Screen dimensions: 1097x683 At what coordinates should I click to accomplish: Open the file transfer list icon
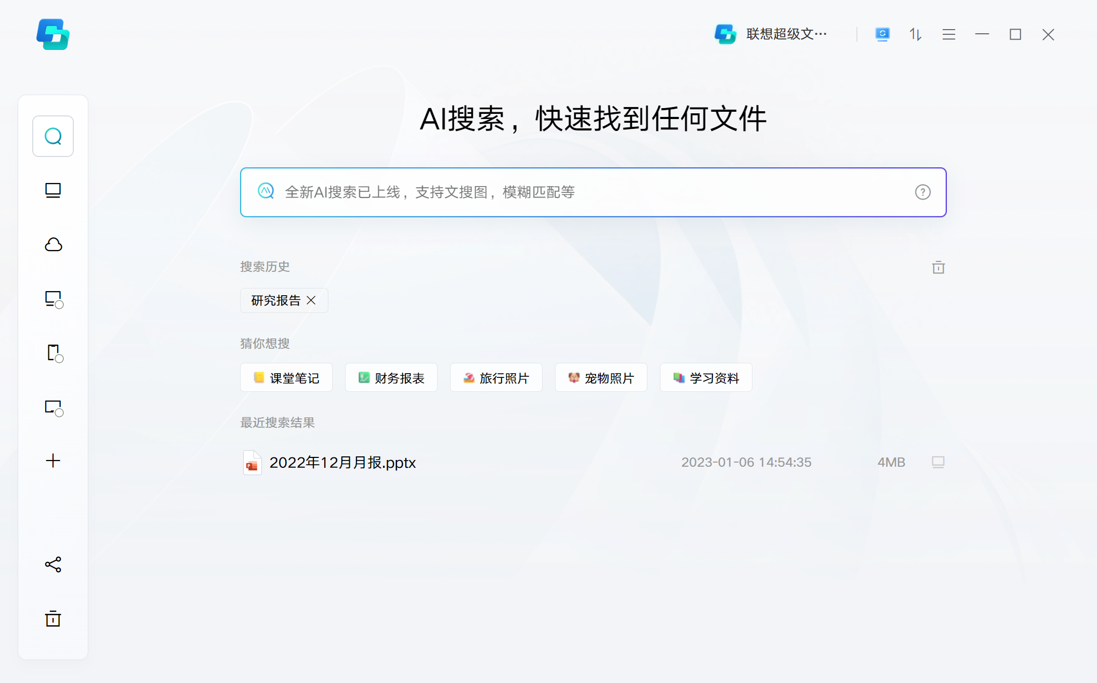[x=915, y=34]
